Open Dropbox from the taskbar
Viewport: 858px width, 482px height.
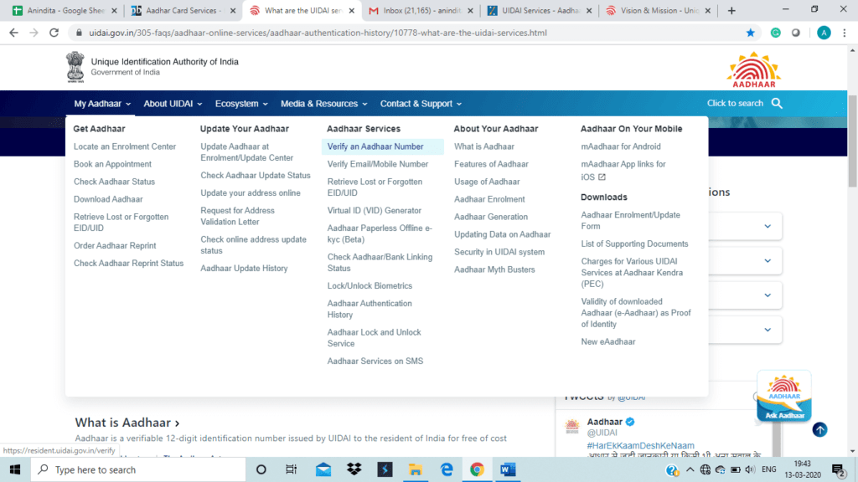[354, 469]
